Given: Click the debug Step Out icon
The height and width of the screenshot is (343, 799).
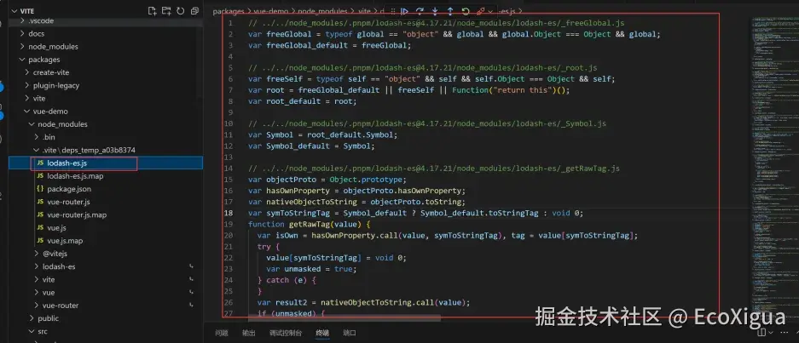Looking at the screenshot, I should coord(450,11).
